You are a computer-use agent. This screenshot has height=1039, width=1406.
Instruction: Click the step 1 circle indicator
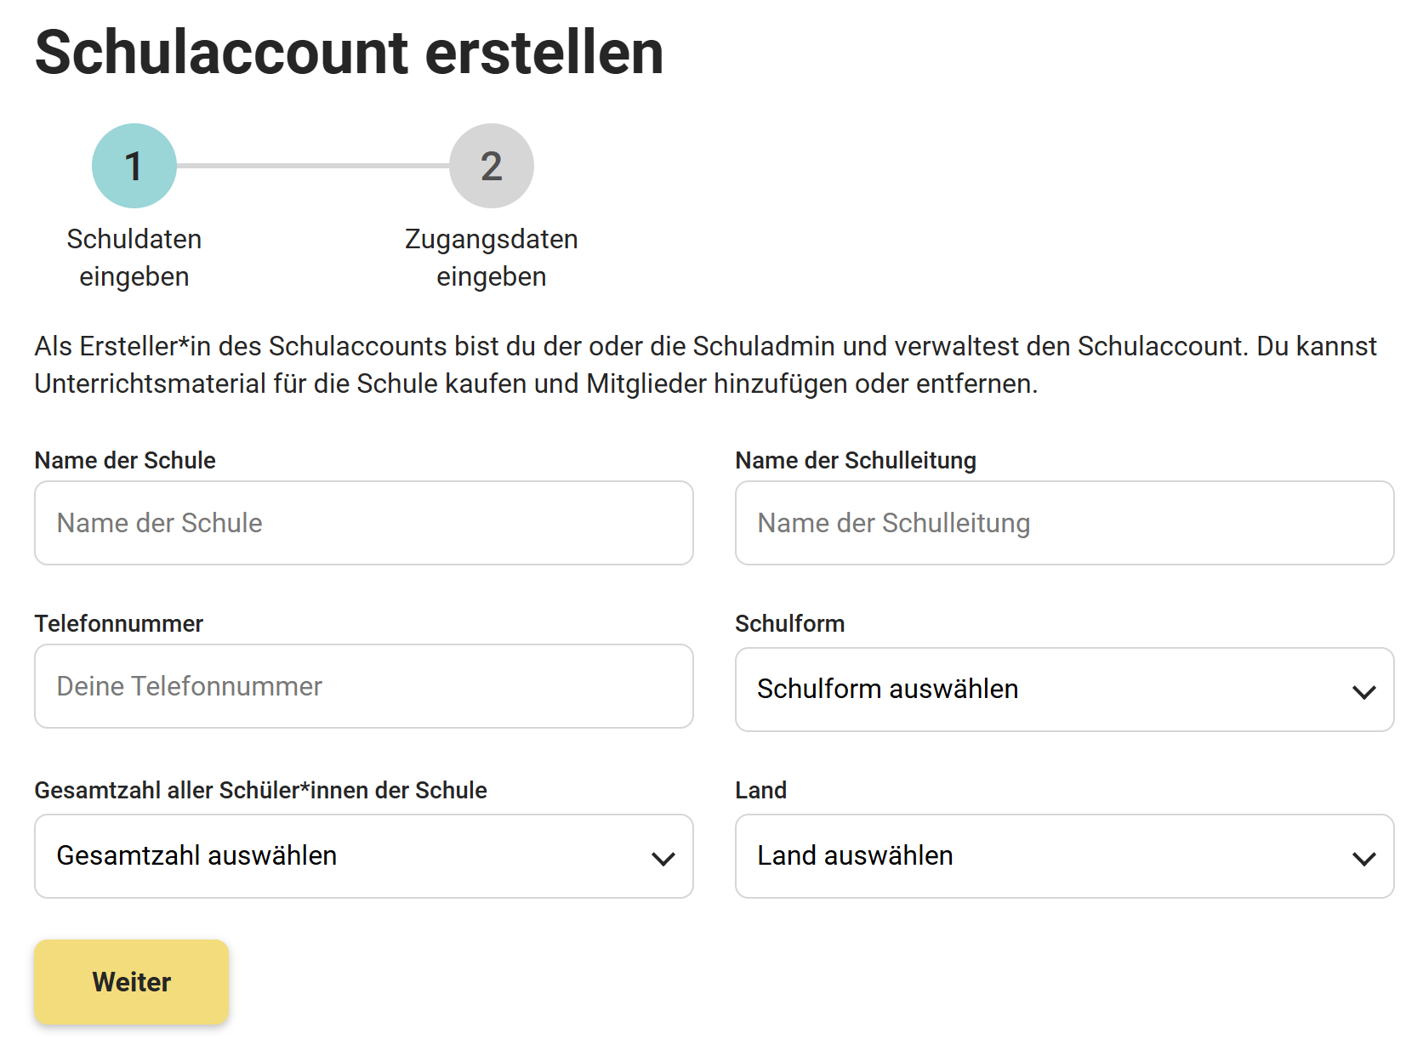click(x=134, y=166)
